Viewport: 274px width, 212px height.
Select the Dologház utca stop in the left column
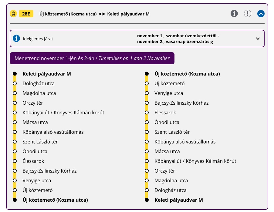[x=39, y=83]
